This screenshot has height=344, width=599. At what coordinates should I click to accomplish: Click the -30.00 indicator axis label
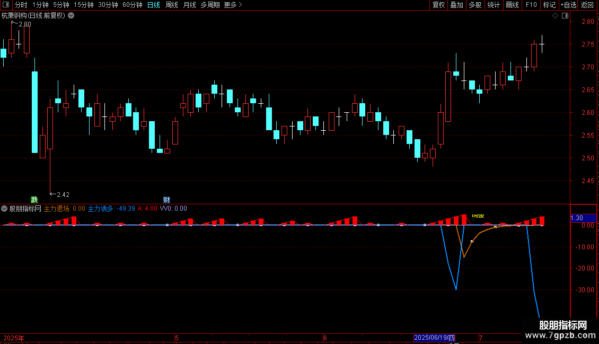pyautogui.click(x=585, y=290)
